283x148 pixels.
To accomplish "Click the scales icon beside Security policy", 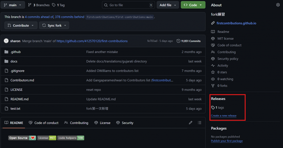I will pos(213,59).
